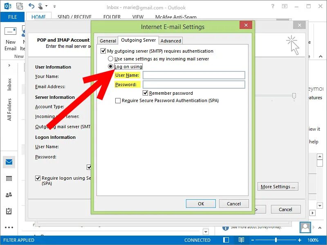327x245 pixels.
Task: Switch to Normal view in status bar
Action: coord(226,240)
